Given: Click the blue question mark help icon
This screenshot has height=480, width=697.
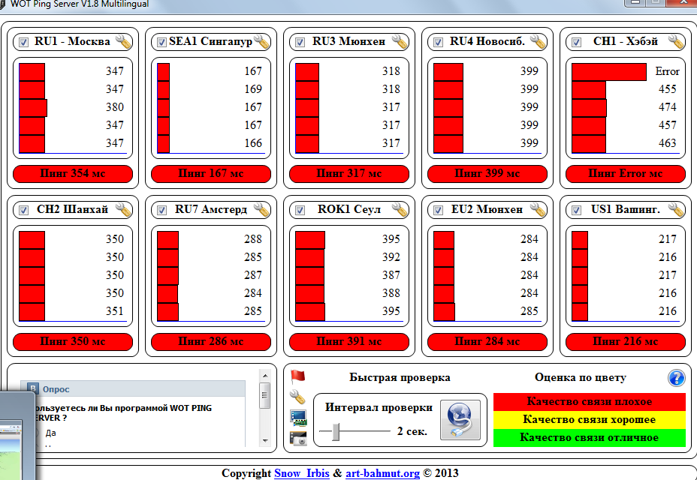Looking at the screenshot, I should tap(676, 378).
